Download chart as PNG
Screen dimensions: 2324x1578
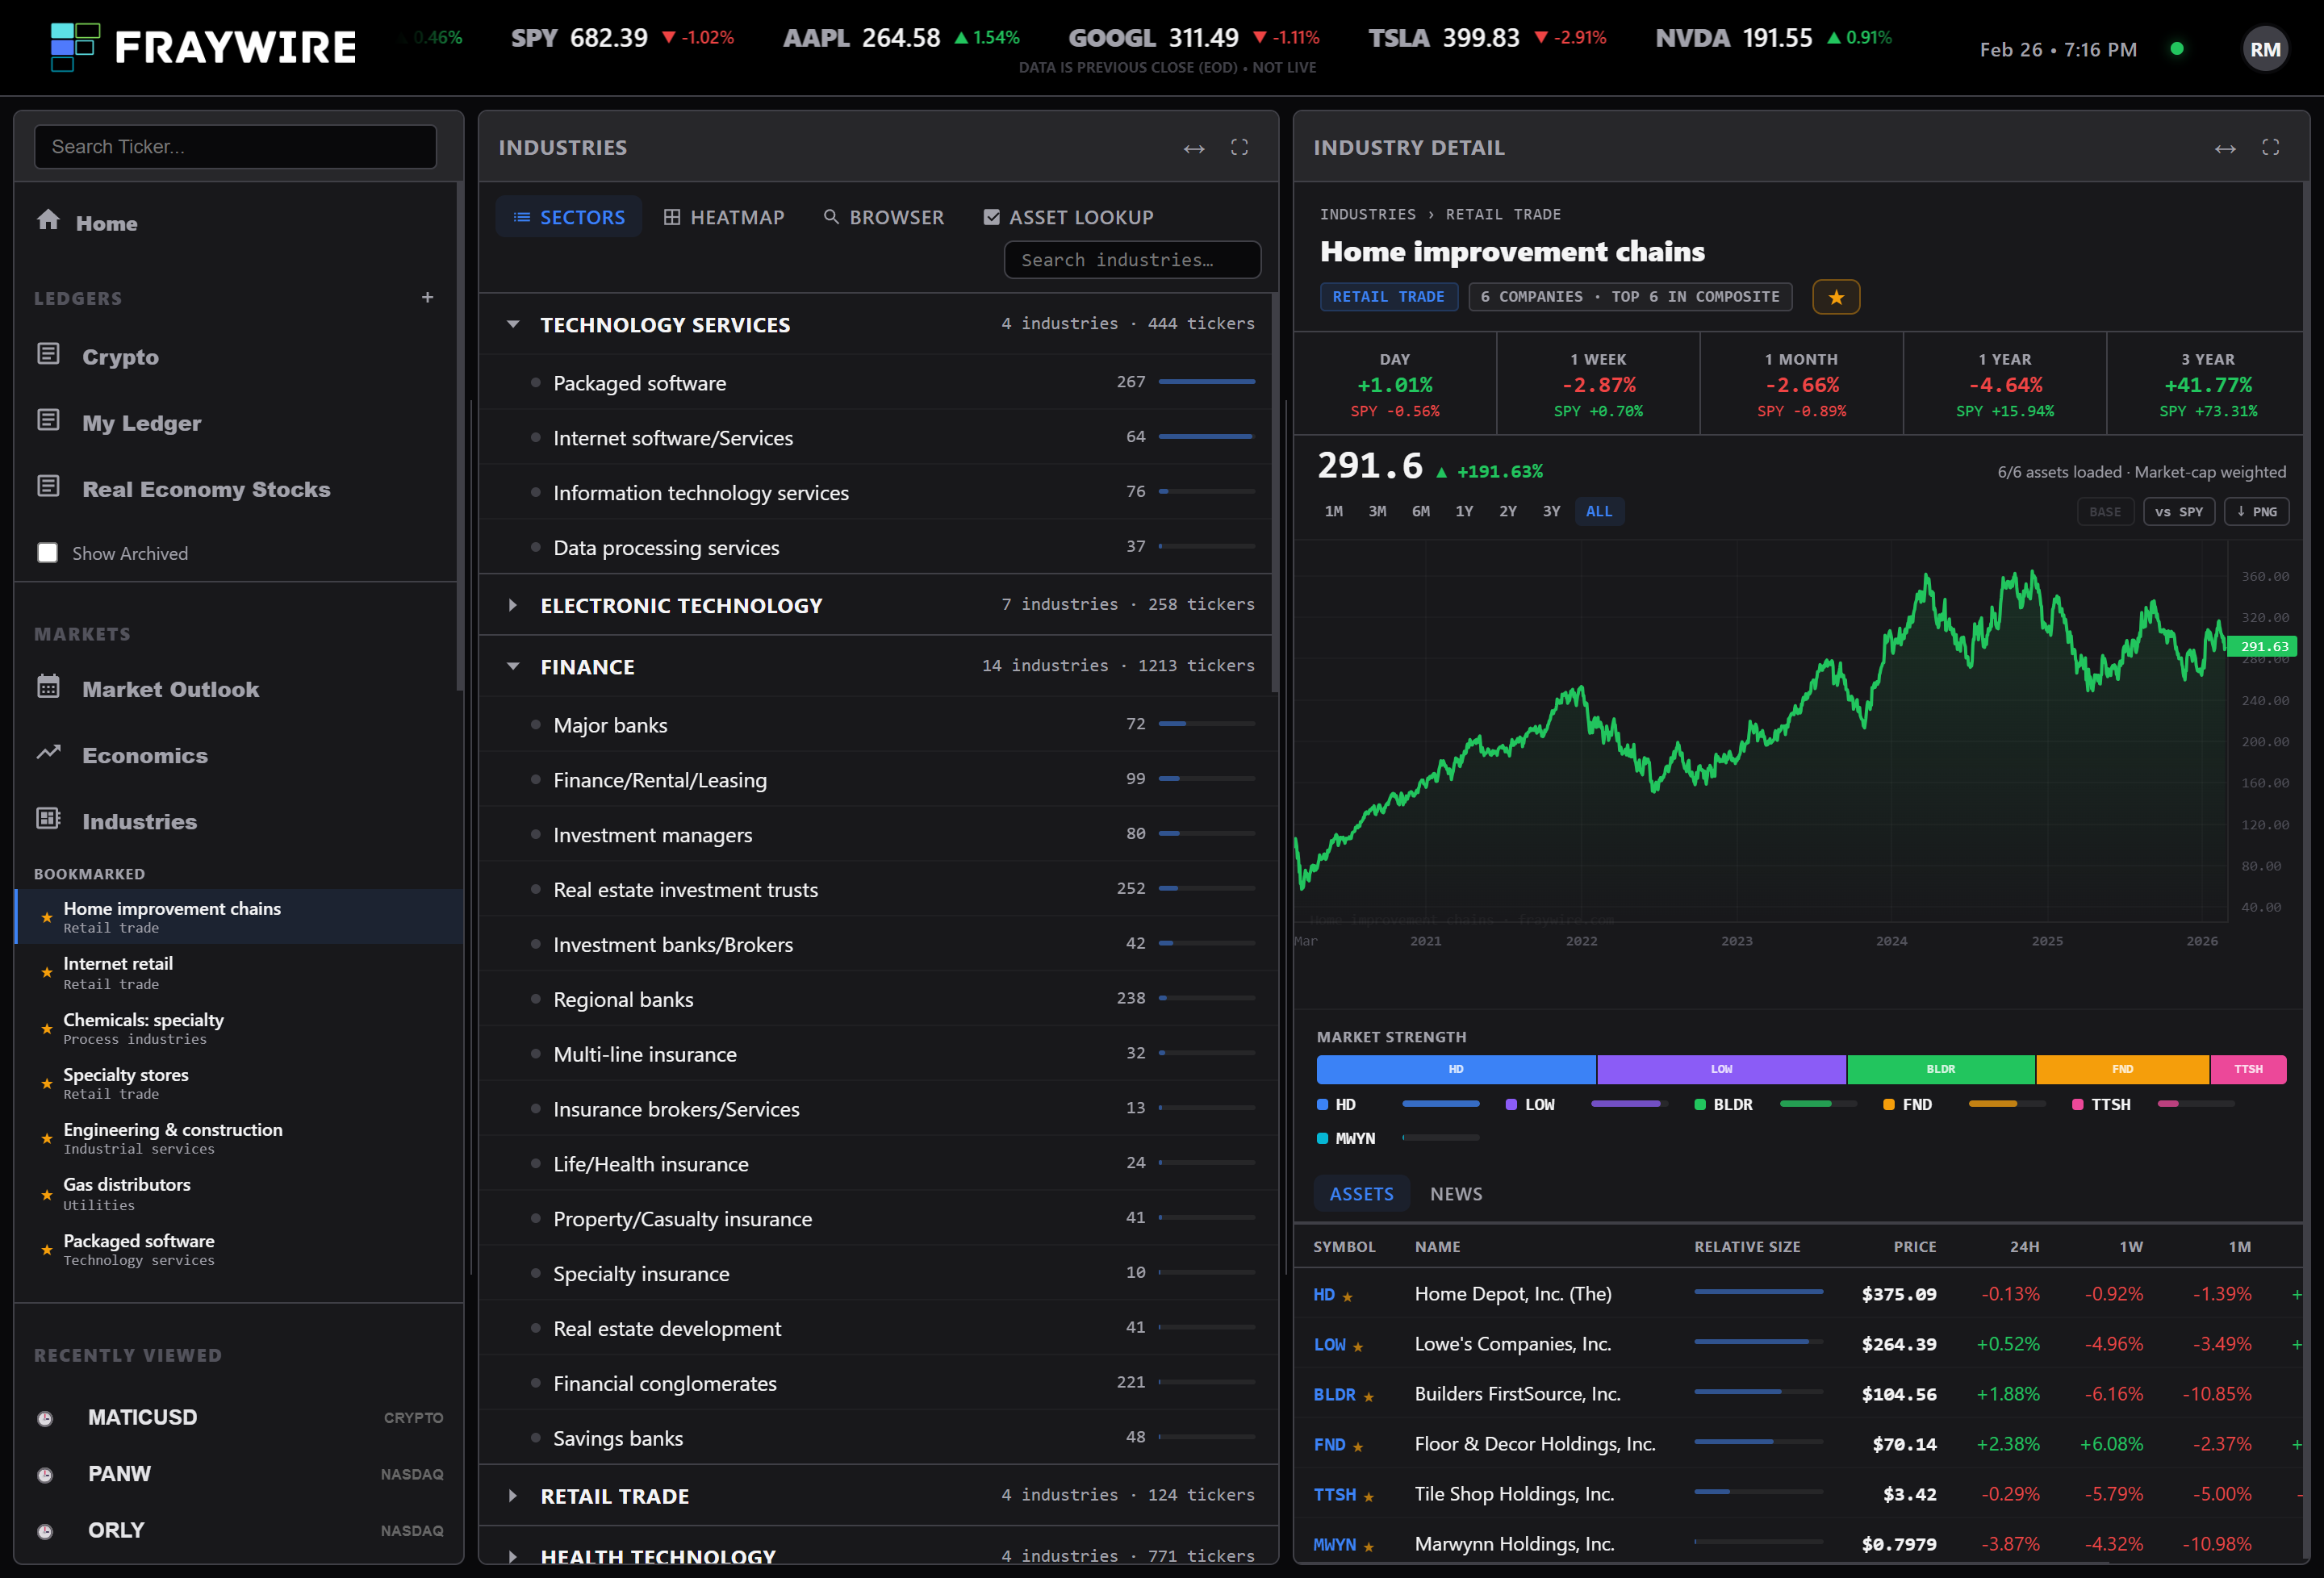(x=2256, y=511)
